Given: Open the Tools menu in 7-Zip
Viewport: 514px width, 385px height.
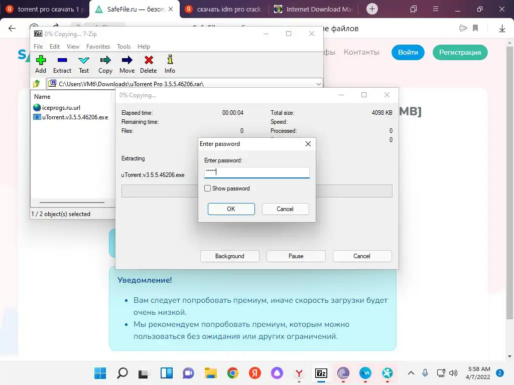Looking at the screenshot, I should pos(123,47).
